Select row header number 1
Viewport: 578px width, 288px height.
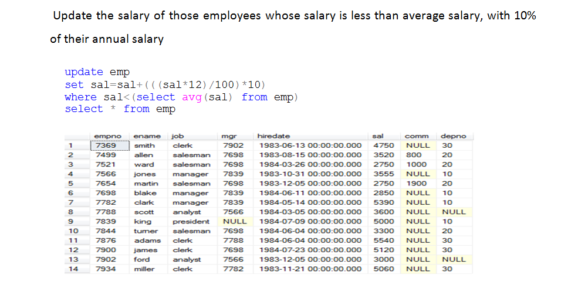pos(77,145)
